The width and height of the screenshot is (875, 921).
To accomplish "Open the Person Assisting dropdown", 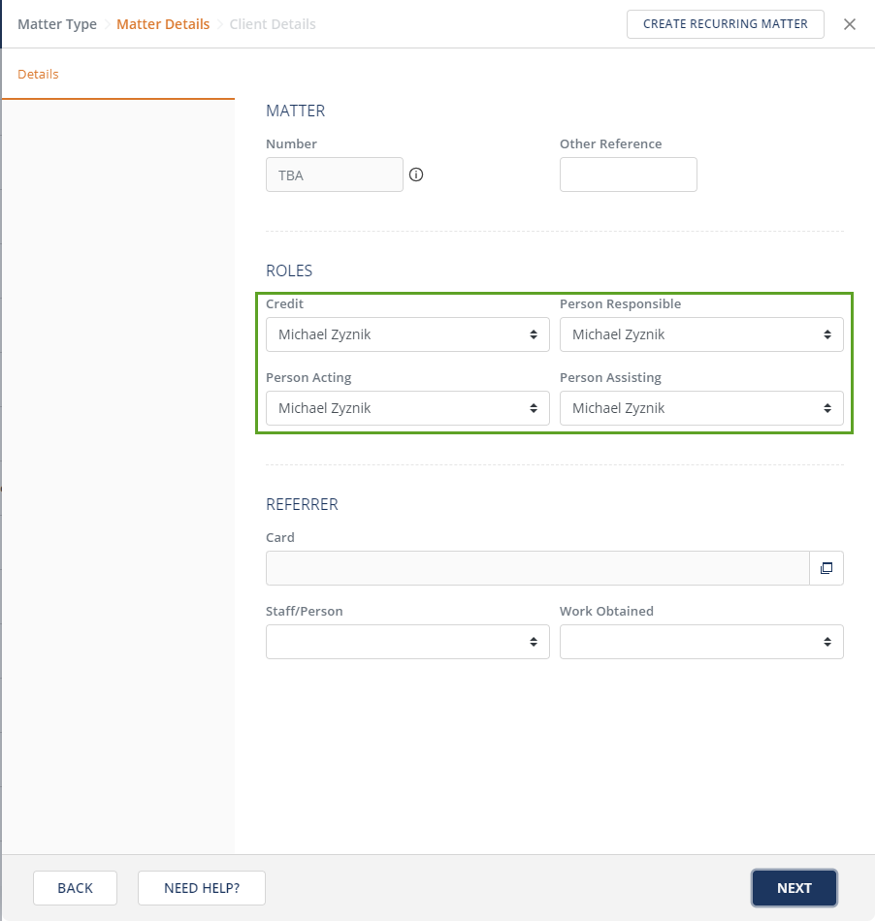I will point(701,408).
